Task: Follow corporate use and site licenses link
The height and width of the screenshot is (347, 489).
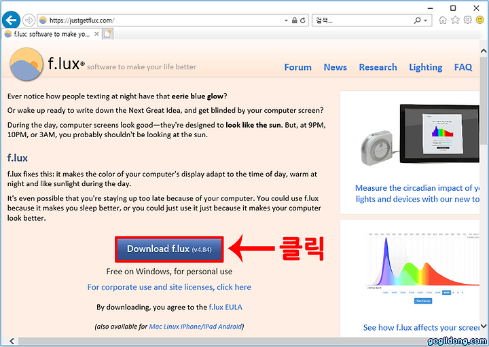Action: (x=169, y=287)
